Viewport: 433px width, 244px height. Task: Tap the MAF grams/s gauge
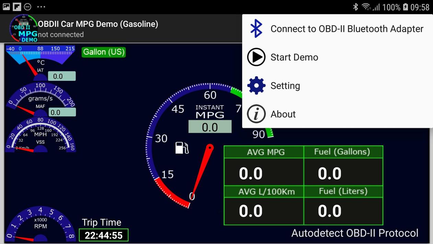(40, 99)
